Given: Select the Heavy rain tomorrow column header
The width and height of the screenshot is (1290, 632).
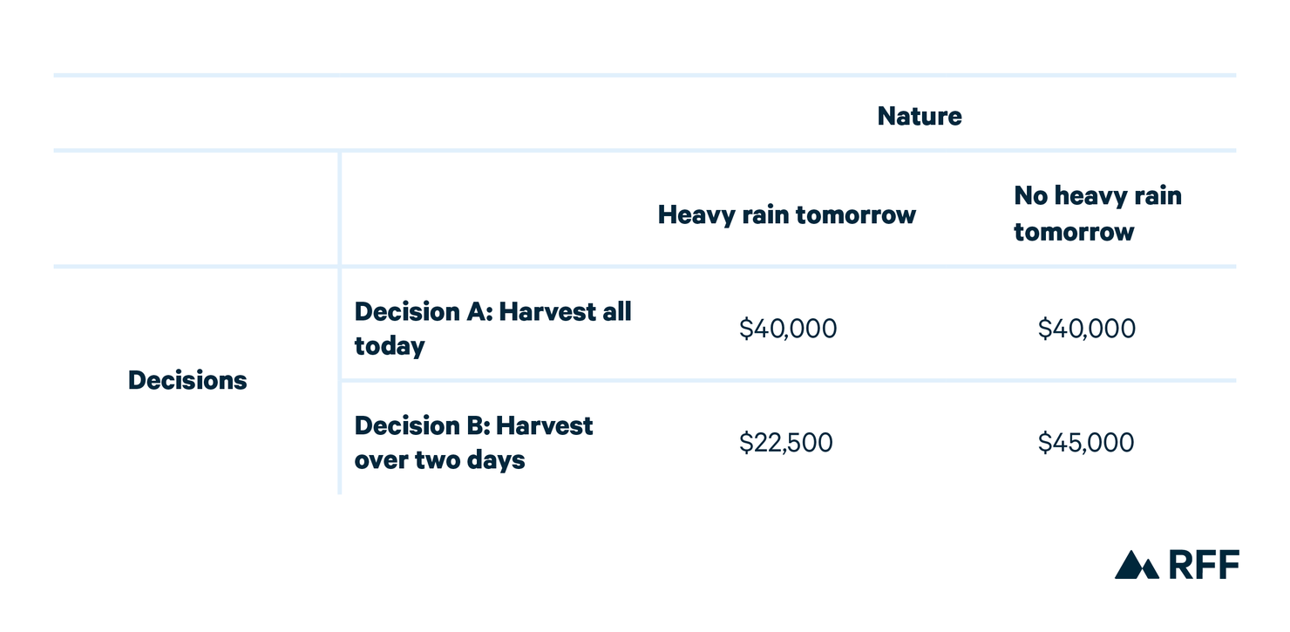Looking at the screenshot, I should pos(787,214).
